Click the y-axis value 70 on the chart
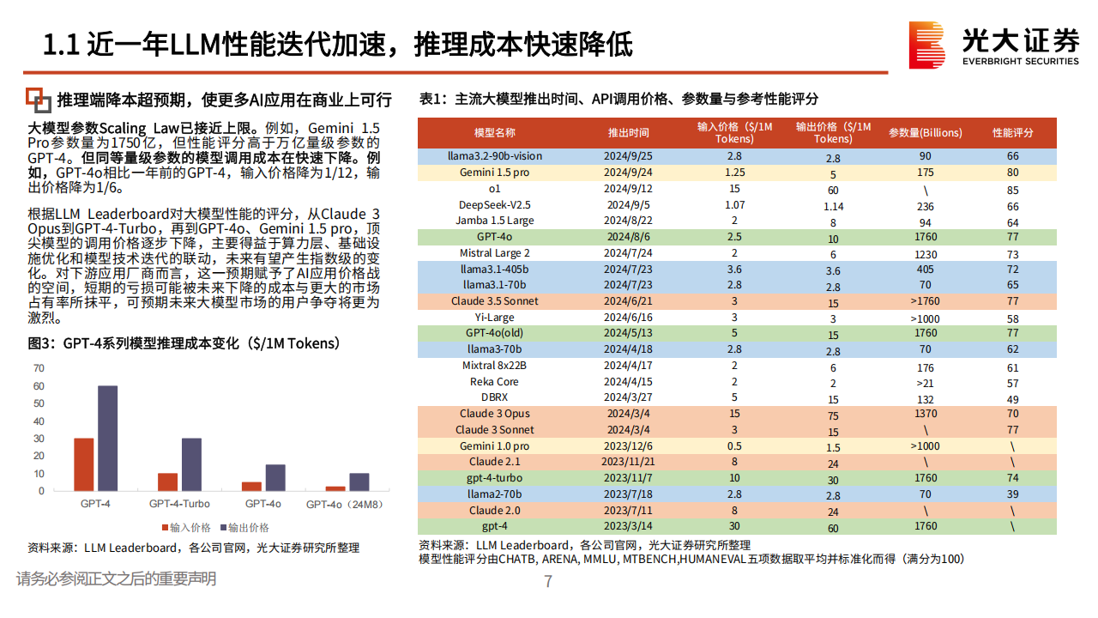Screen dimensions: 1098x618 point(38,367)
